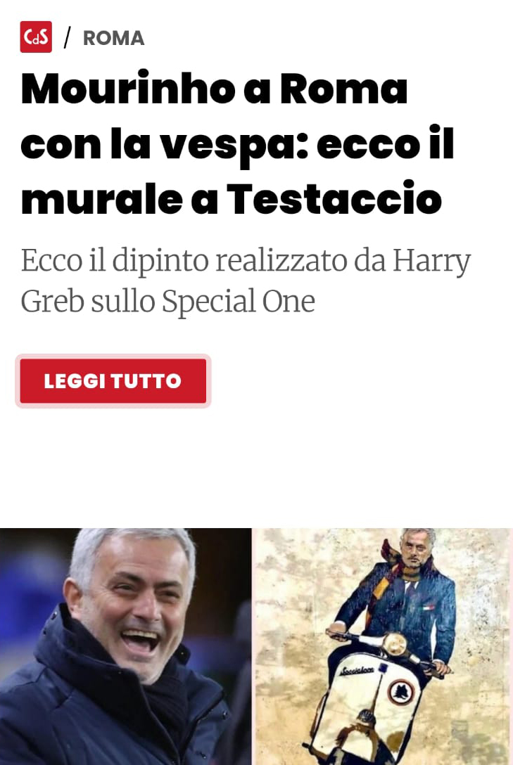
Task: Click the slash breadcrumb separator
Action: [68, 37]
